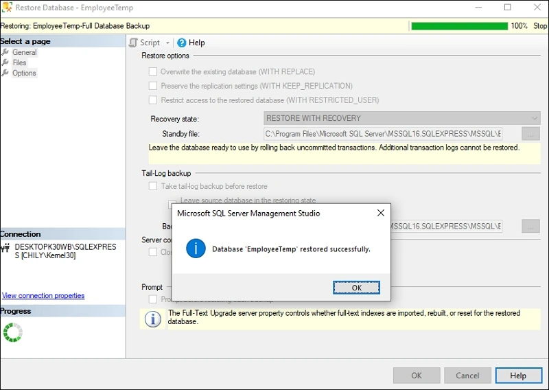Click the wrench icon beside Files
This screenshot has width=549, height=390.
pos(5,62)
